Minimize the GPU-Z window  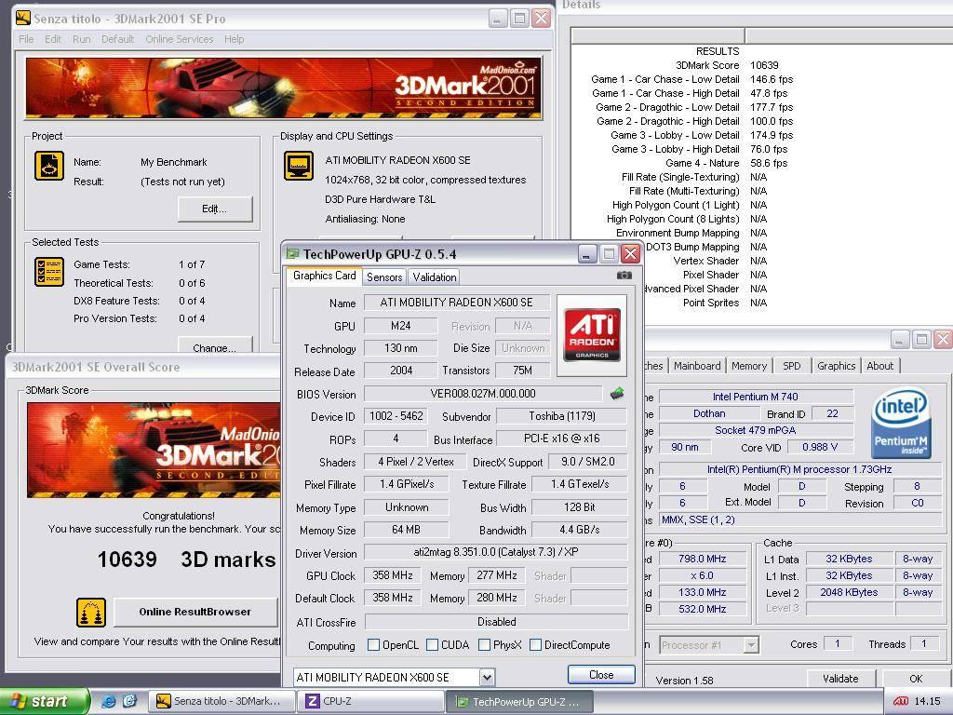586,253
